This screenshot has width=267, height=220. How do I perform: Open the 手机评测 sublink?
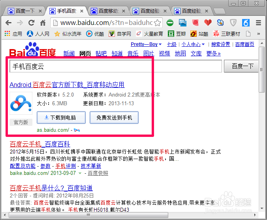click(66, 166)
